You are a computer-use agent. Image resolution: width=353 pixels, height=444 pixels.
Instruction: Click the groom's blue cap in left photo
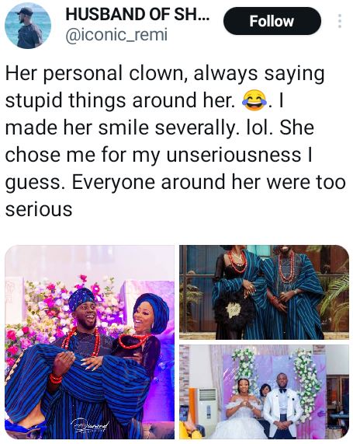tap(81, 299)
